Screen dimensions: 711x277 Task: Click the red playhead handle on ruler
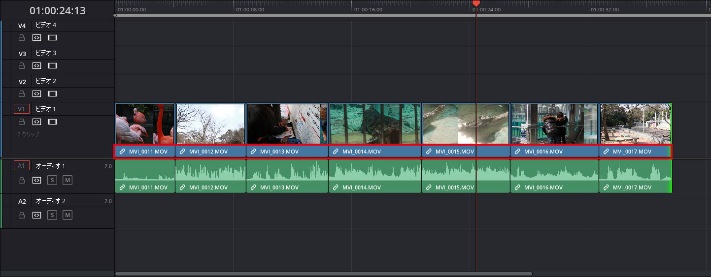[476, 3]
